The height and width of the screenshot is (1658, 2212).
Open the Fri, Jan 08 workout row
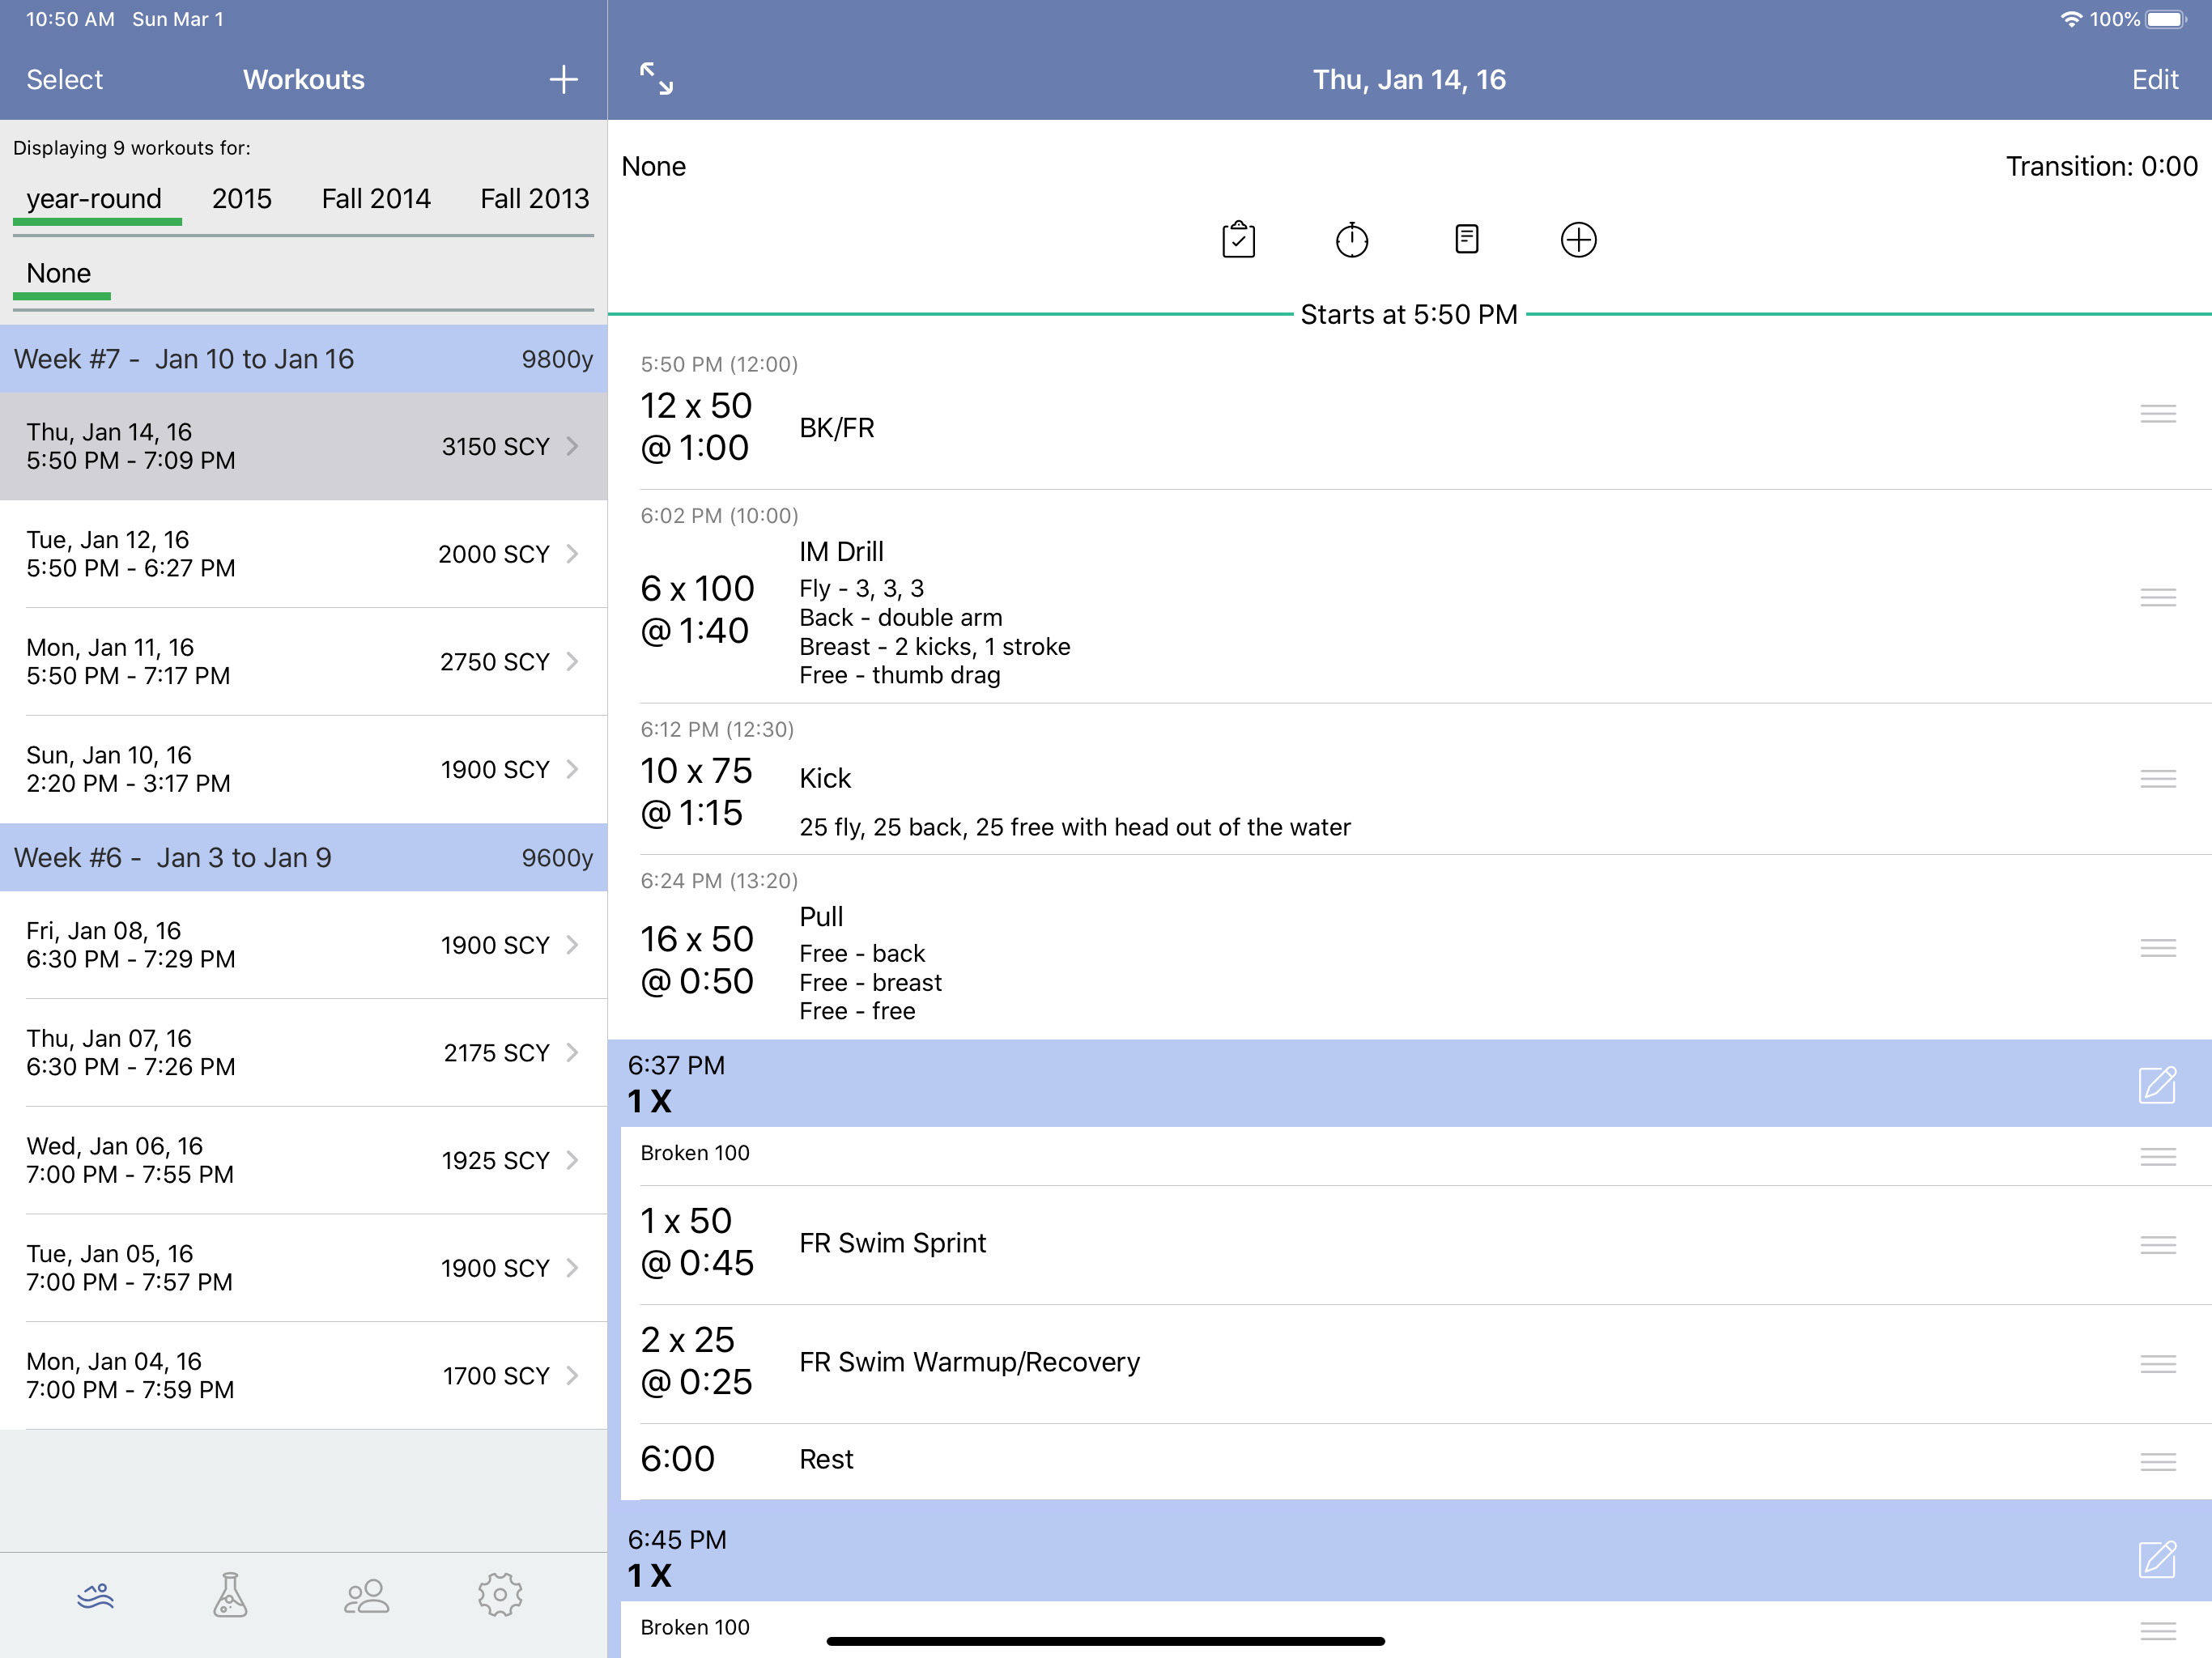[x=300, y=945]
